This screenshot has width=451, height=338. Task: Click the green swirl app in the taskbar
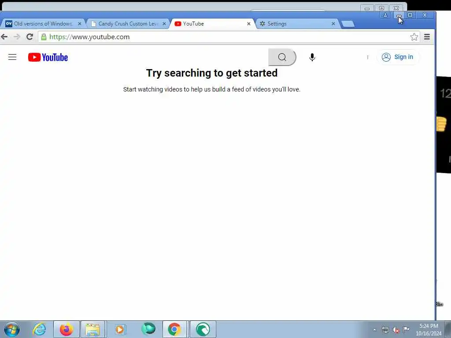(x=203, y=329)
